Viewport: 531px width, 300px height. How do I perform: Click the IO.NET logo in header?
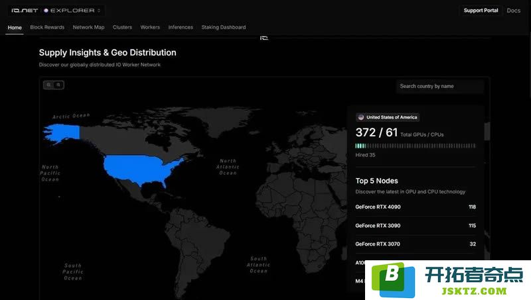(x=25, y=11)
